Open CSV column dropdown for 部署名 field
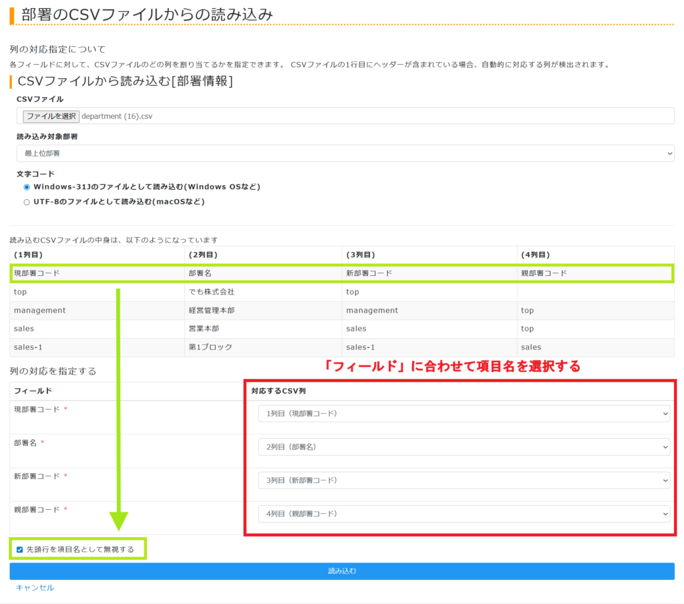Screen dimensions: 684x604 click(x=464, y=447)
